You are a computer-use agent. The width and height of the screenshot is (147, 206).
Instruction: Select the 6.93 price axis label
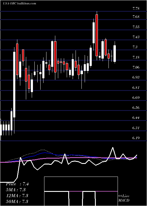tap(136, 77)
